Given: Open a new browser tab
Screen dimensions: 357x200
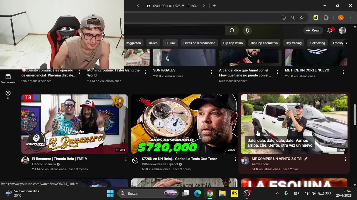Looking at the screenshot, I should 214,6.
